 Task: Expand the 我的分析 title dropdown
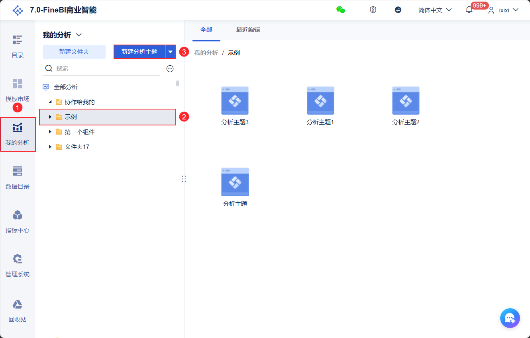pos(79,35)
